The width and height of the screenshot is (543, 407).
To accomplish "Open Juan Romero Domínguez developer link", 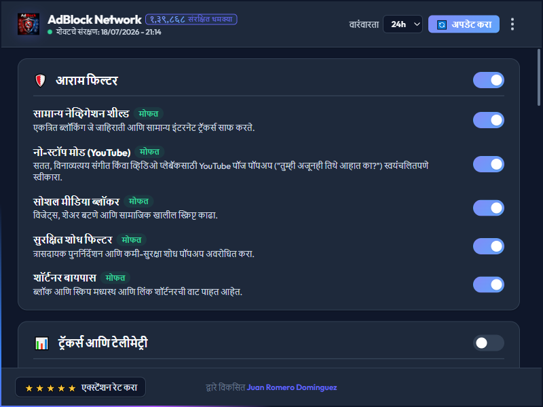I will click(x=292, y=387).
